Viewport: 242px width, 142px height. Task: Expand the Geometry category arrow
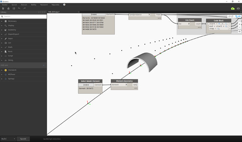click(2, 30)
